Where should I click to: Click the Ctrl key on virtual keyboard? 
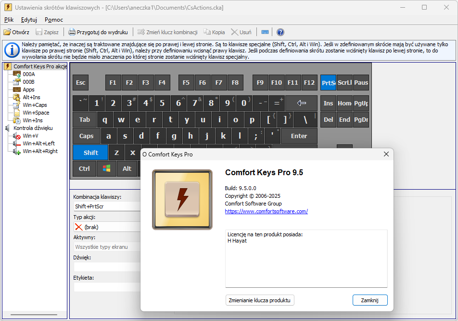pos(84,168)
